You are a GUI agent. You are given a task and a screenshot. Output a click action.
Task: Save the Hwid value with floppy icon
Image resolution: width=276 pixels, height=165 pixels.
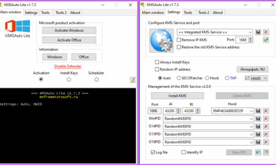[258, 111]
